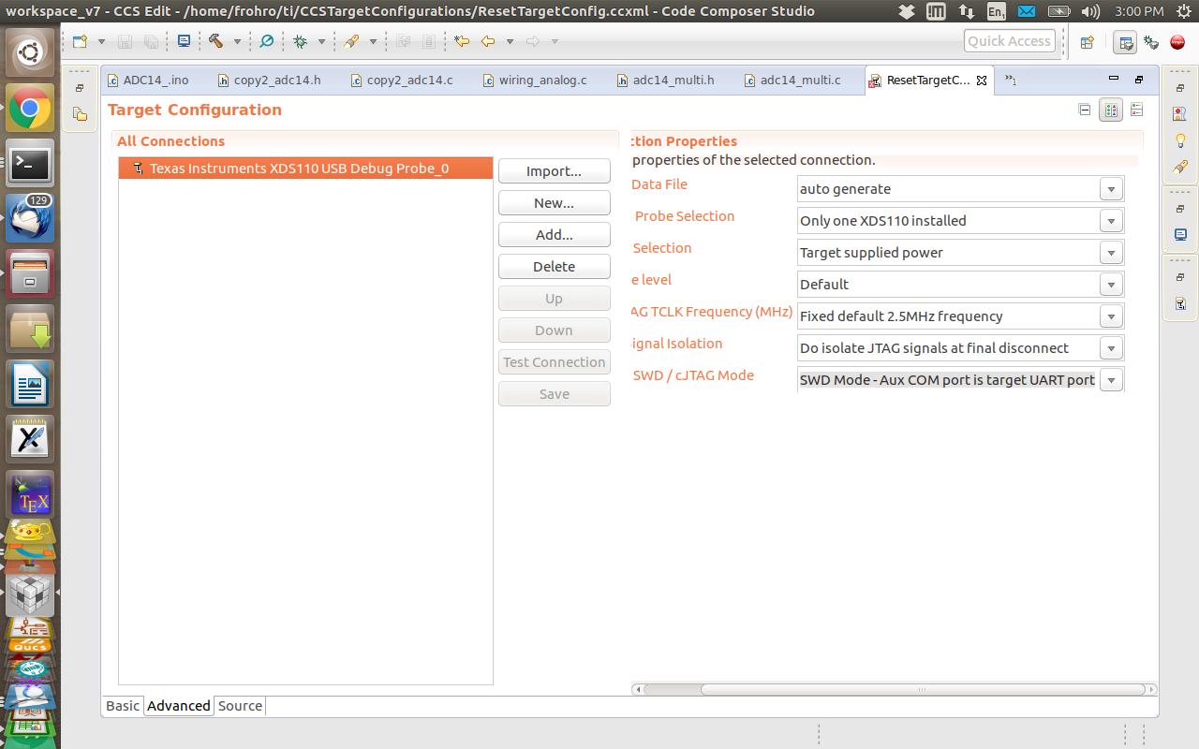Click the collapse icon in Target Configuration header
This screenshot has height=749, width=1199.
(x=1085, y=110)
